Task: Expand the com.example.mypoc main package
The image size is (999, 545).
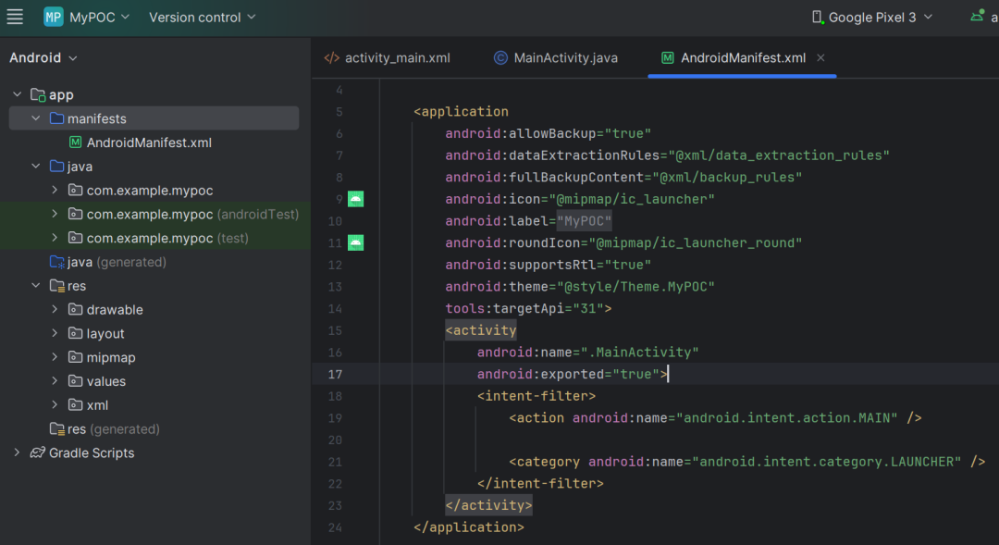Action: [55, 190]
